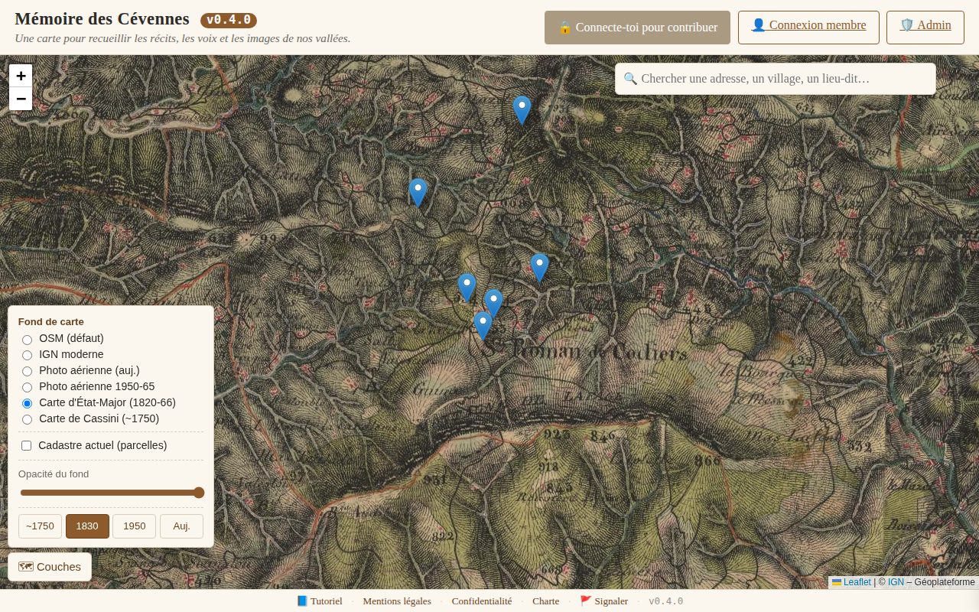
Task: Zoom out on the map
Action: click(x=21, y=99)
